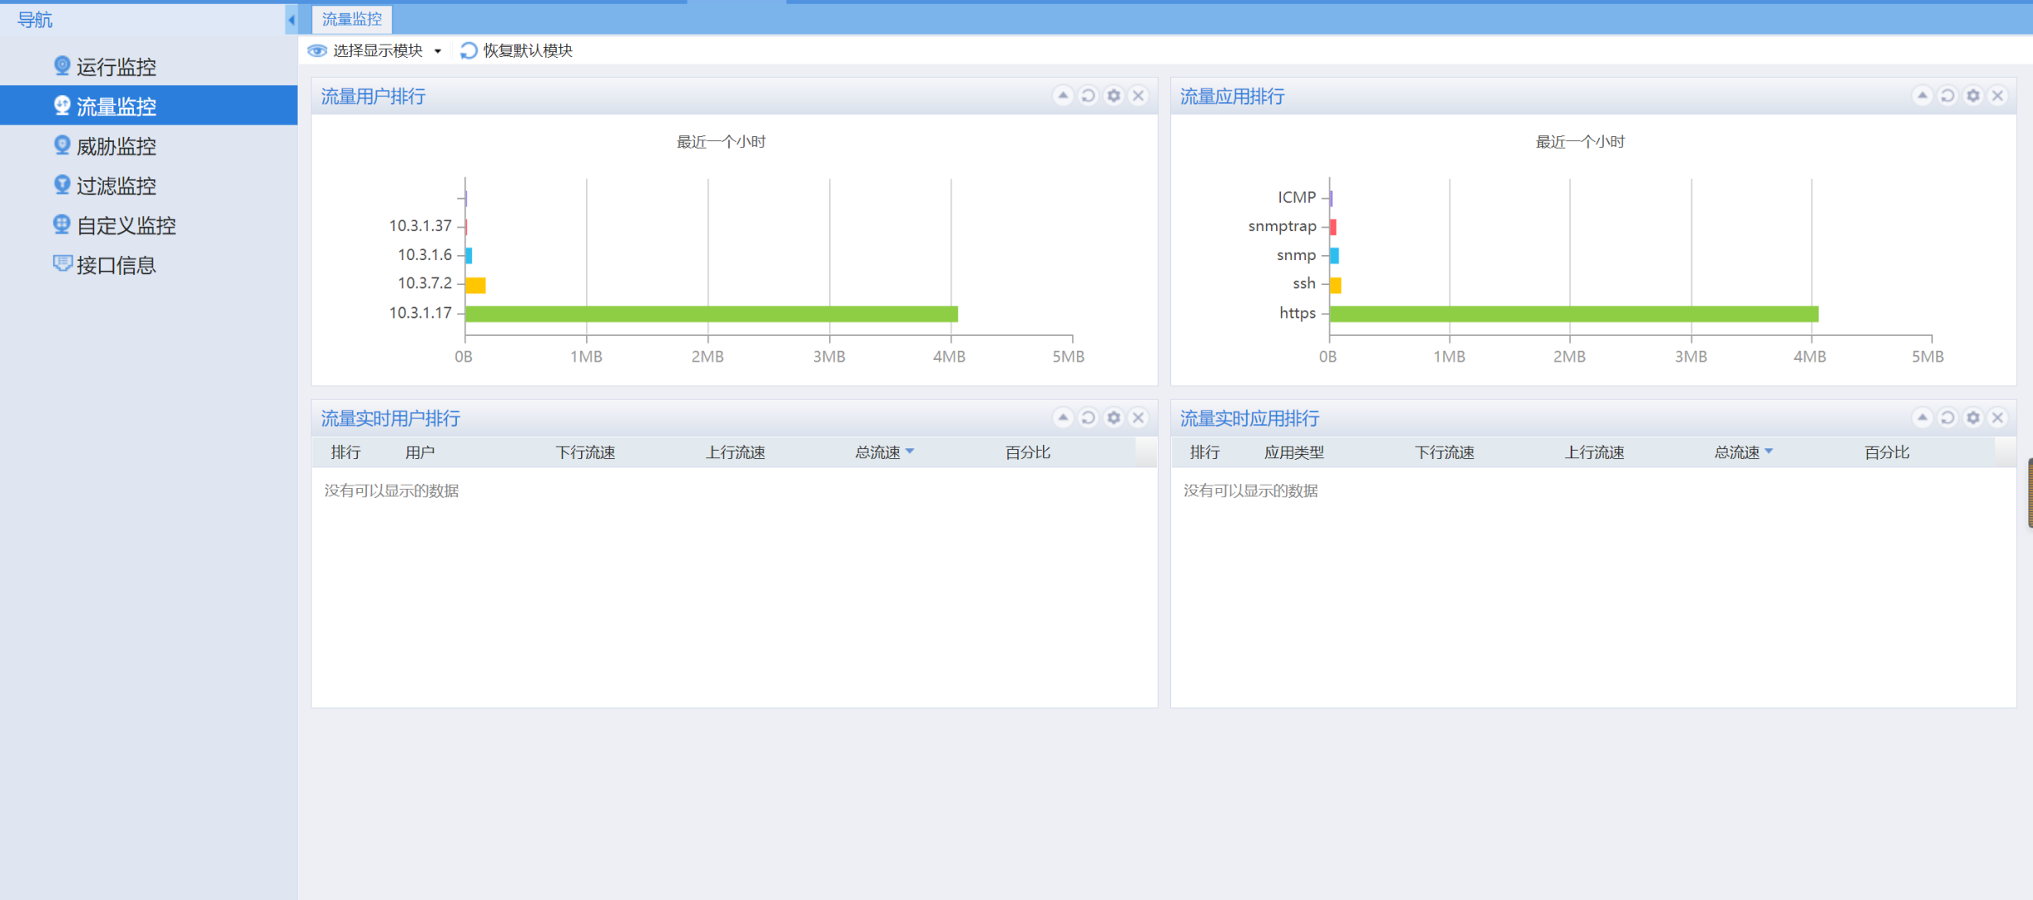
Task: Open settings gear of 流量应用排行 panel
Action: 1973,96
